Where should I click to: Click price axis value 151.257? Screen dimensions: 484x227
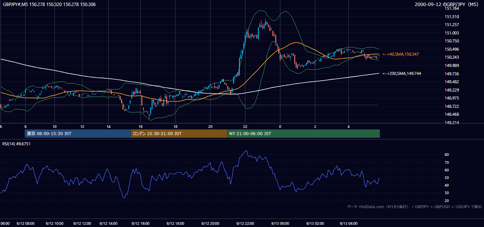(x=452, y=25)
